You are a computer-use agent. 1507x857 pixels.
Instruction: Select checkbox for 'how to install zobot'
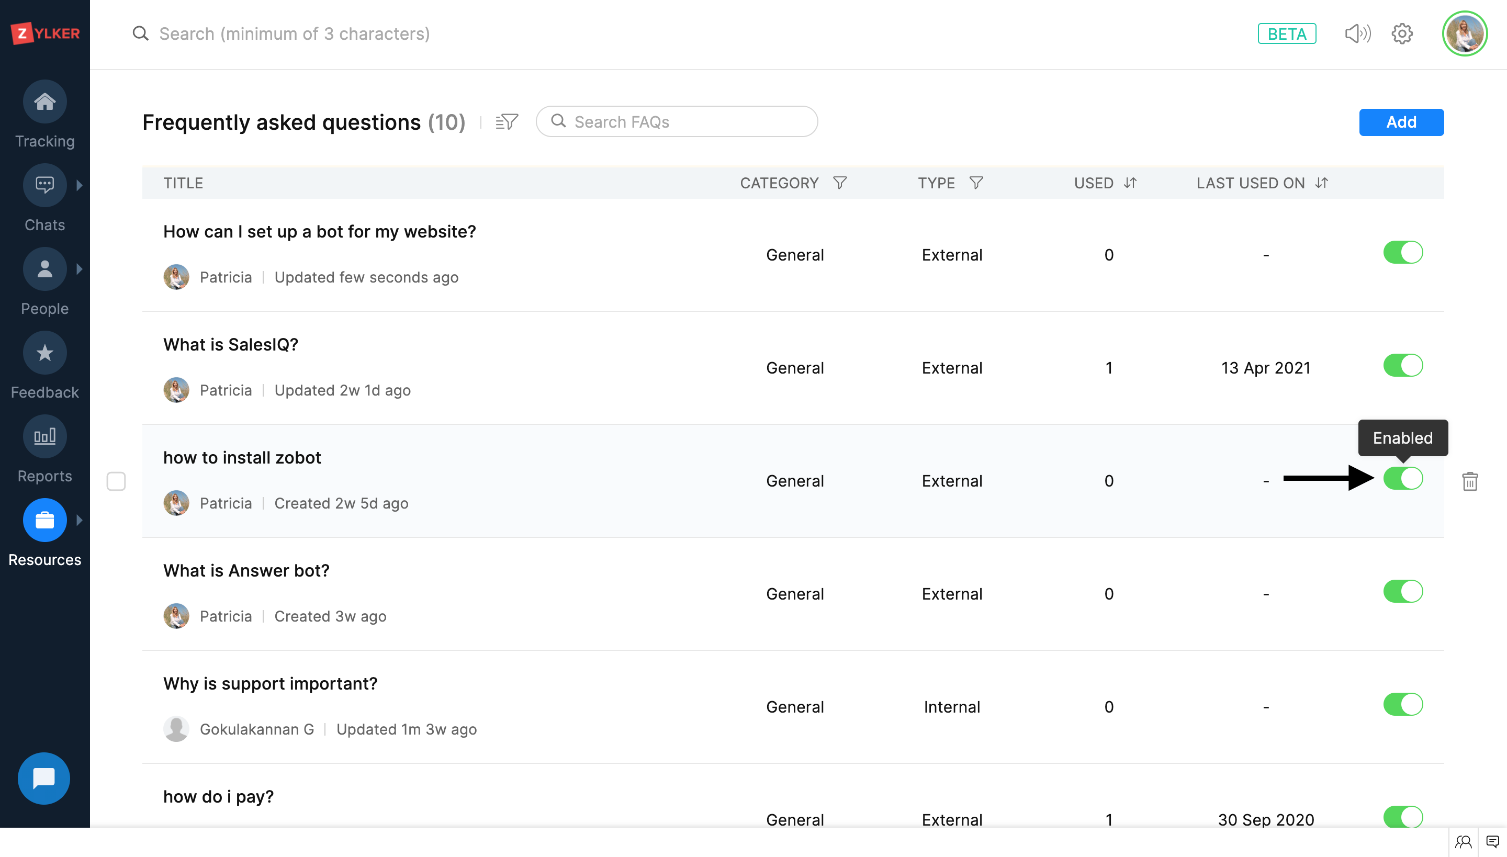(116, 481)
